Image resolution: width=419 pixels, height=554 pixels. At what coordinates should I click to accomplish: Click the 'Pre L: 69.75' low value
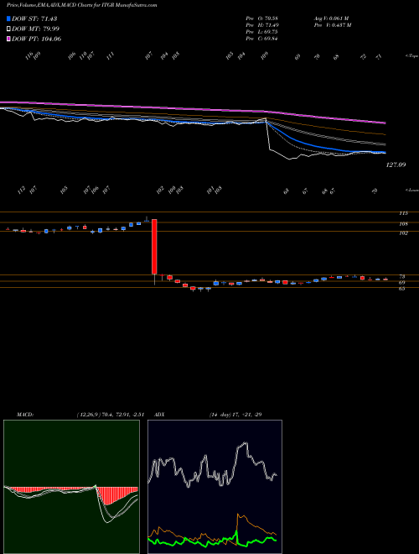(x=262, y=32)
